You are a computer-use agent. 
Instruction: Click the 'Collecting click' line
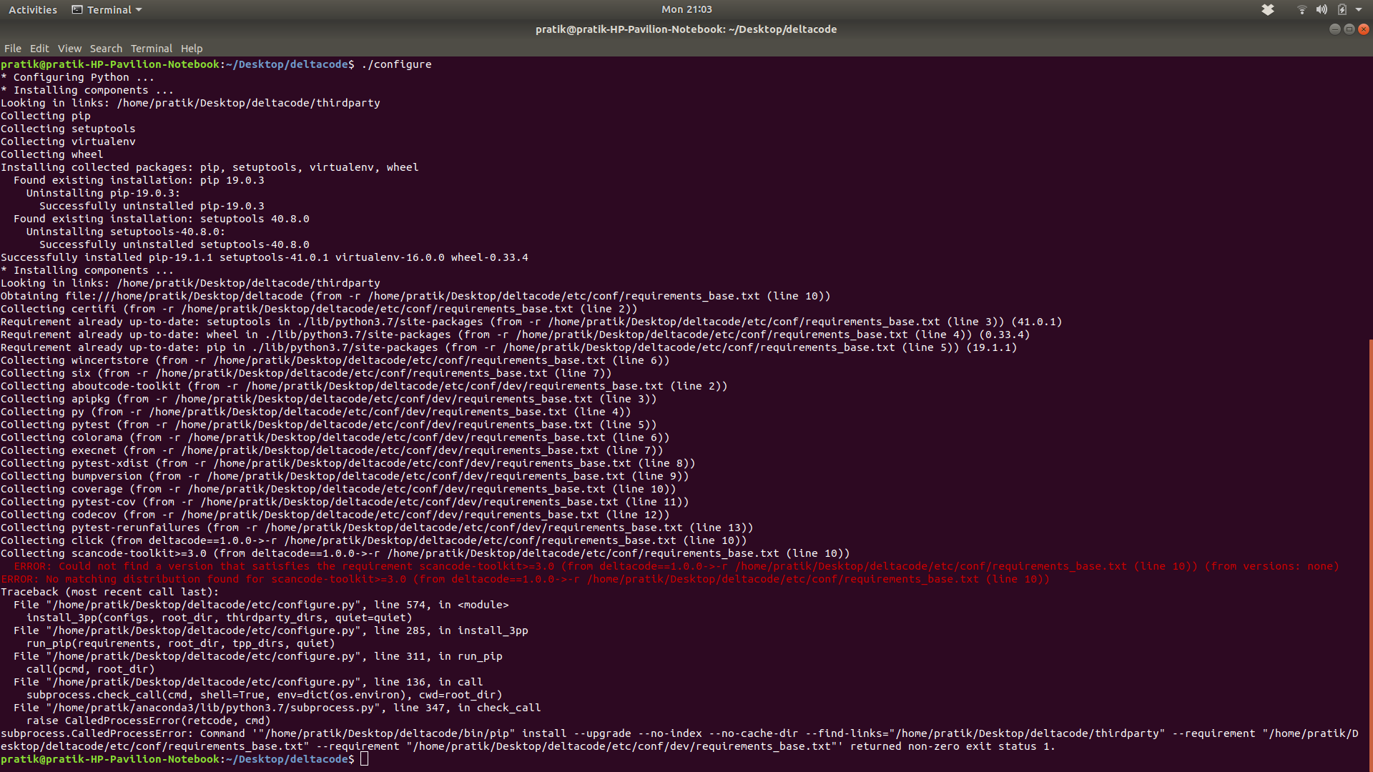[x=374, y=540]
